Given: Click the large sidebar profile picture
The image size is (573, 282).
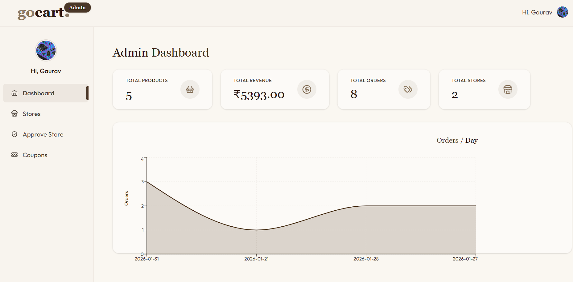Looking at the screenshot, I should coord(46,50).
